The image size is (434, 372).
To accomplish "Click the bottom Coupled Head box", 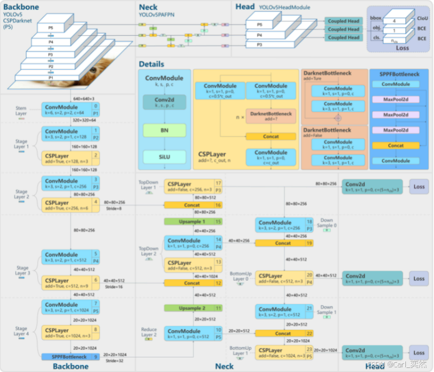I will [344, 37].
